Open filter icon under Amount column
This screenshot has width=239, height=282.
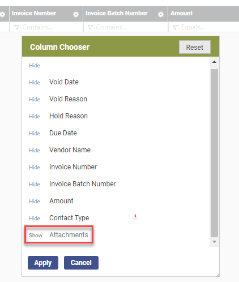(175, 27)
